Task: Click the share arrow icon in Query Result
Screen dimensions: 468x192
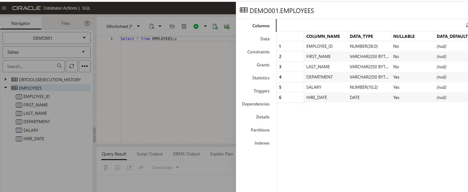Action: point(141,167)
